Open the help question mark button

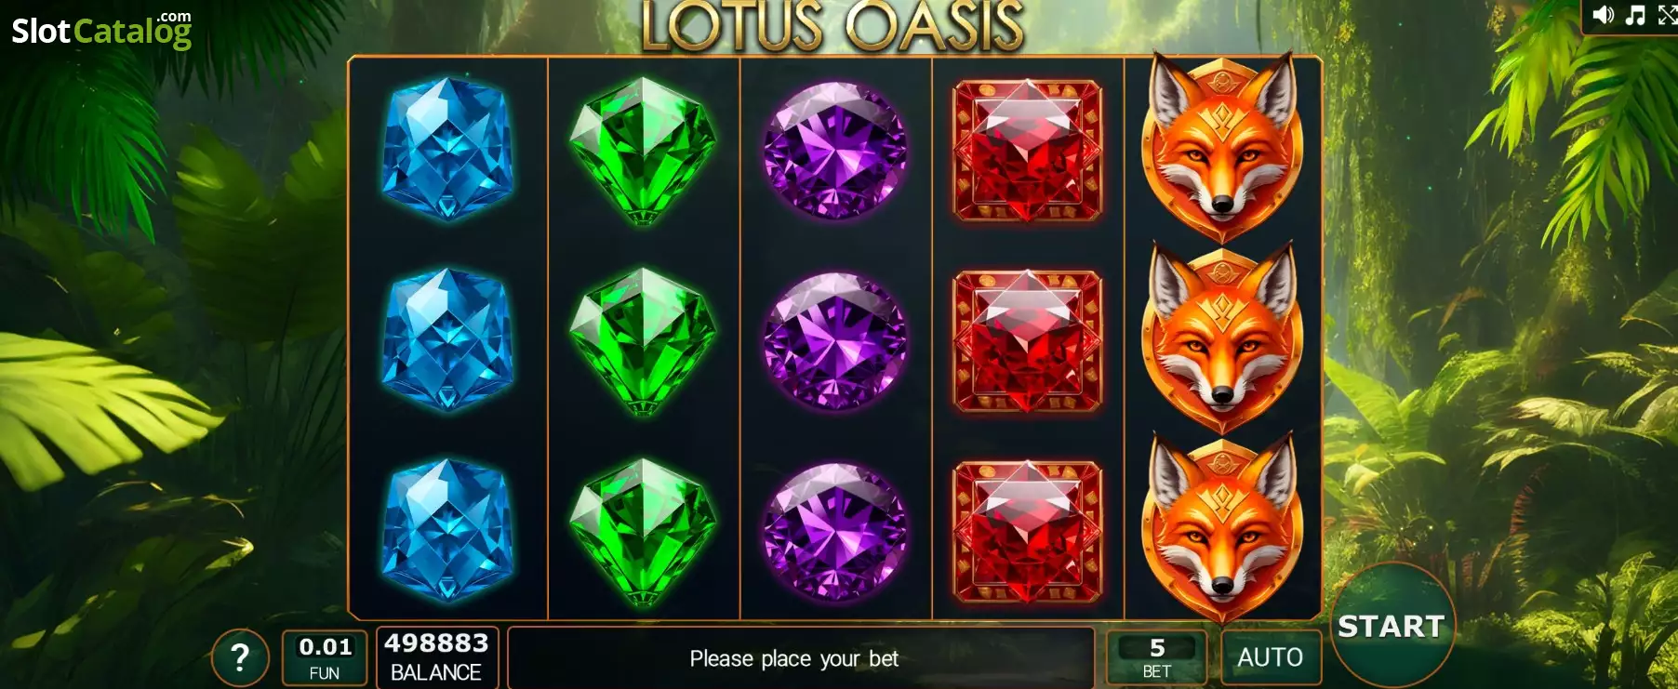(240, 657)
